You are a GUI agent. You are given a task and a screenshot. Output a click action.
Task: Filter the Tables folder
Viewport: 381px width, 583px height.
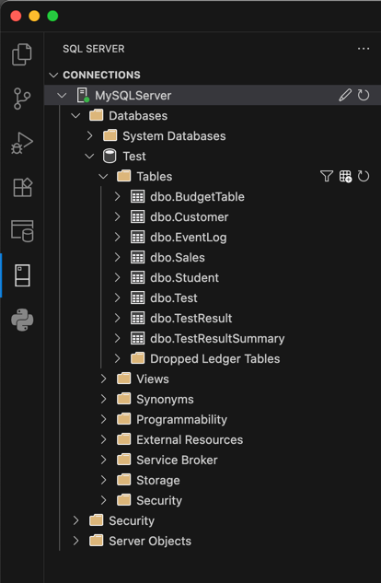[327, 176]
